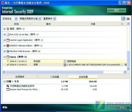Click the green 保存 button
Viewport: 132px width, 112px height.
point(116,11)
